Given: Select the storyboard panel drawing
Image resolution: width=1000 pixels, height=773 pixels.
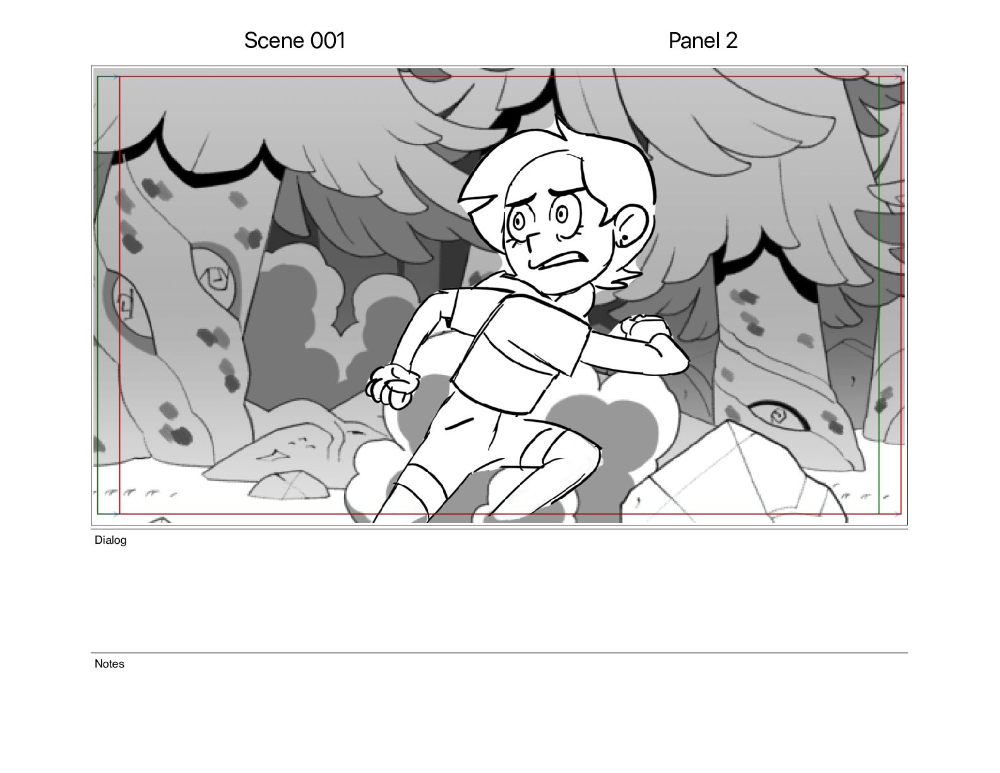Looking at the screenshot, I should pos(499,296).
